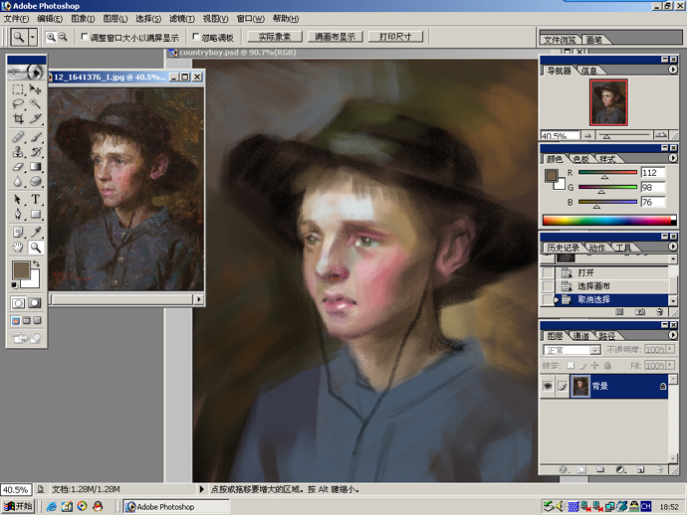
Task: Switch to 通道 tab
Action: click(581, 336)
